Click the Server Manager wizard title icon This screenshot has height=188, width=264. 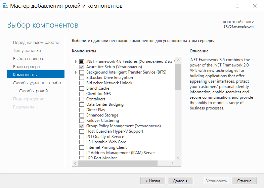tap(6, 6)
